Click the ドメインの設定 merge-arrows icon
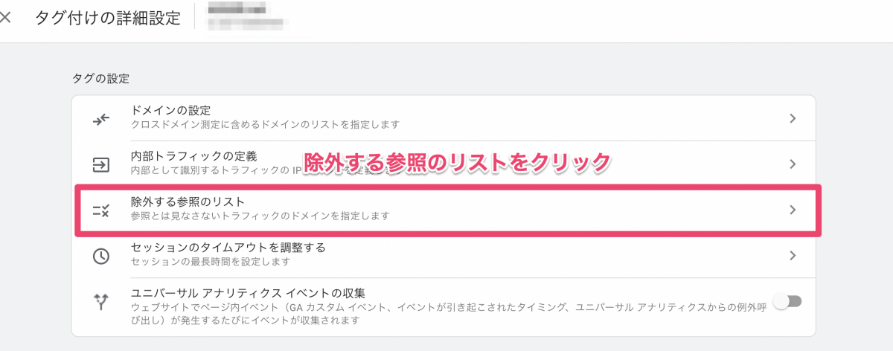Viewport: 893px width, 351px height. (x=100, y=118)
